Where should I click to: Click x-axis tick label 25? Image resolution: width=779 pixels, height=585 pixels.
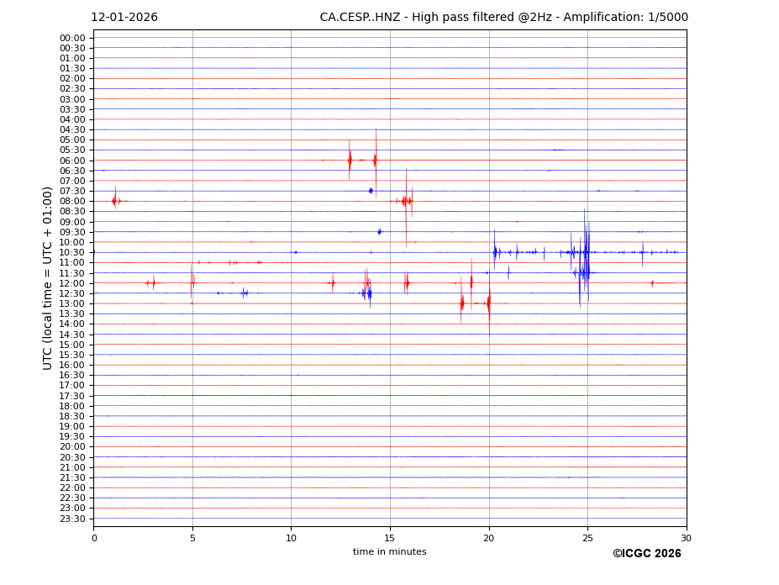(x=587, y=538)
